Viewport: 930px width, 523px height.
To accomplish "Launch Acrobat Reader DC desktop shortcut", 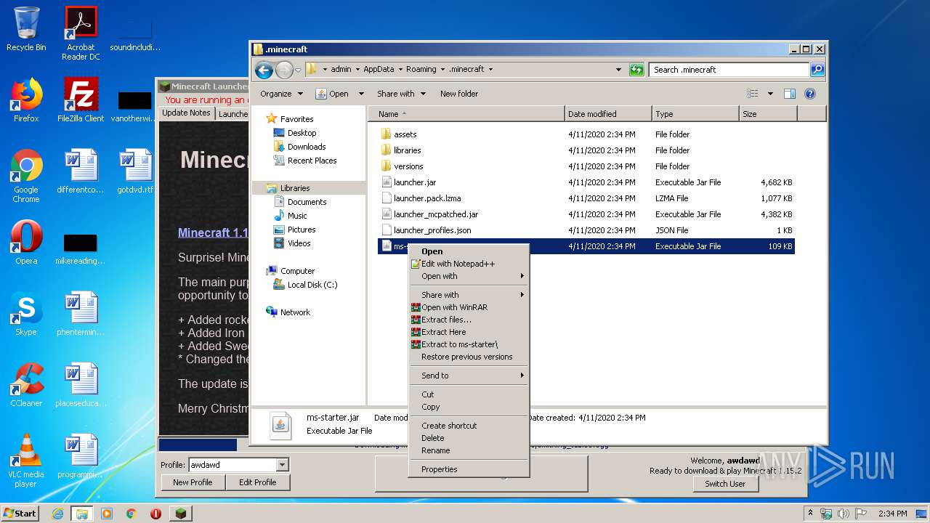I will tap(81, 33).
